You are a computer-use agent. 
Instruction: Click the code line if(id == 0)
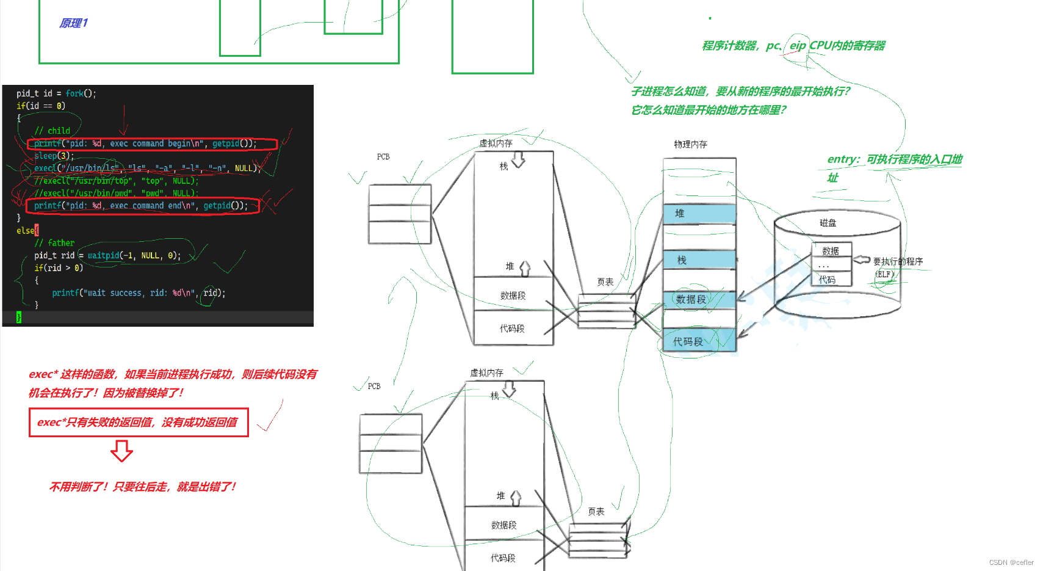(40, 106)
